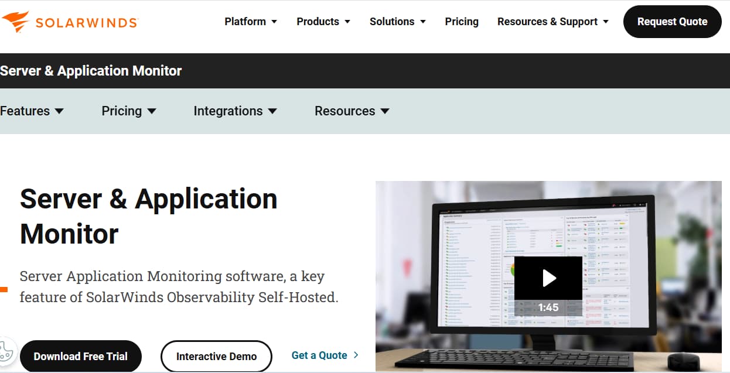Click the monitor video thumbnail image

click(x=548, y=276)
